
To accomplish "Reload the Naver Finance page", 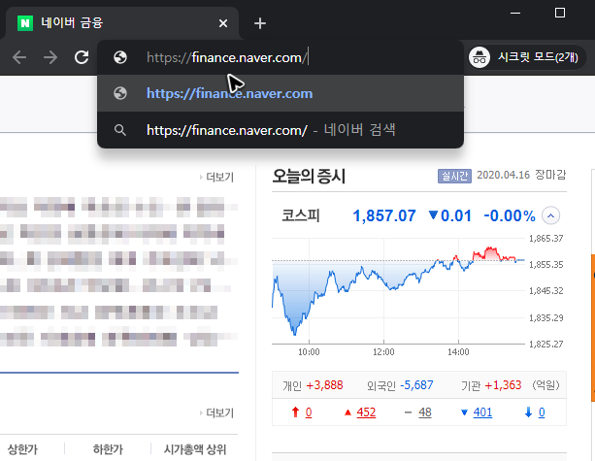I will pos(82,57).
